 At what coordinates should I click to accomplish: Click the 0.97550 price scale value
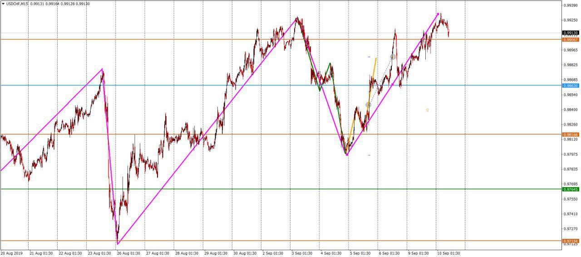click(x=571, y=199)
